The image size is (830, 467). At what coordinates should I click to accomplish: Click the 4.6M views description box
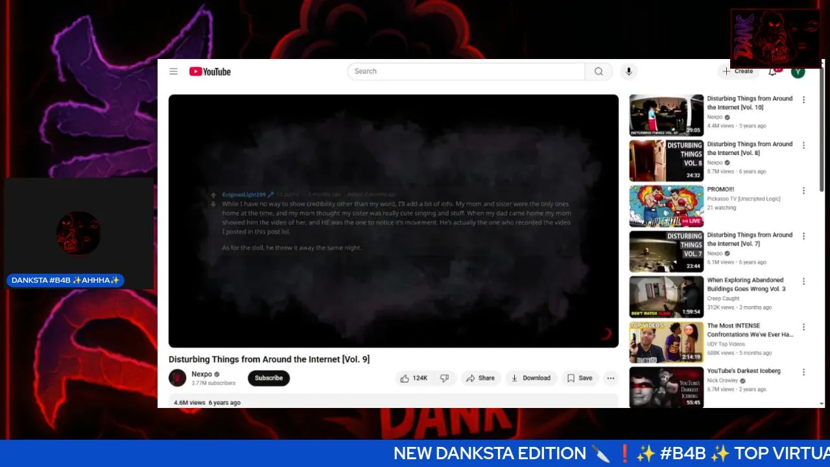click(x=394, y=401)
